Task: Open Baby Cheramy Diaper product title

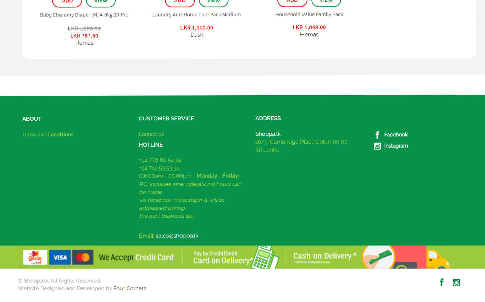Action: (x=84, y=15)
